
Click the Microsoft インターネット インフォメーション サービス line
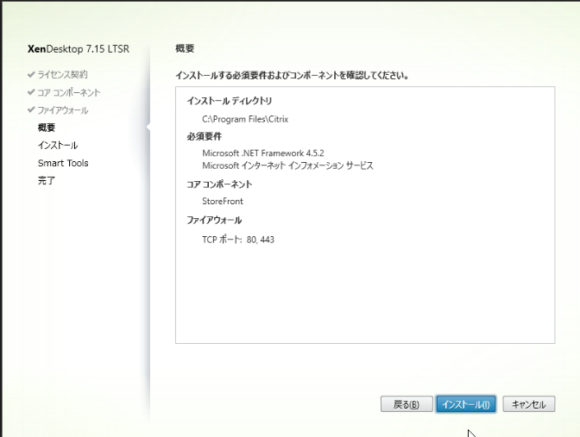[x=287, y=165]
